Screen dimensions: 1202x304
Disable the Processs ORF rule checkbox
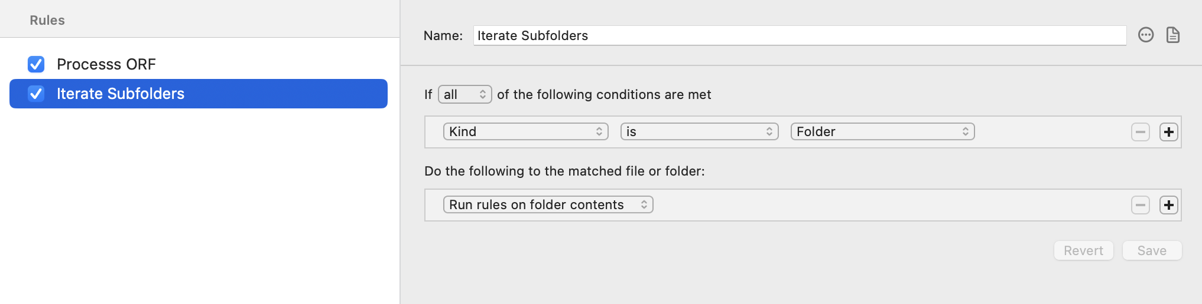[36, 64]
